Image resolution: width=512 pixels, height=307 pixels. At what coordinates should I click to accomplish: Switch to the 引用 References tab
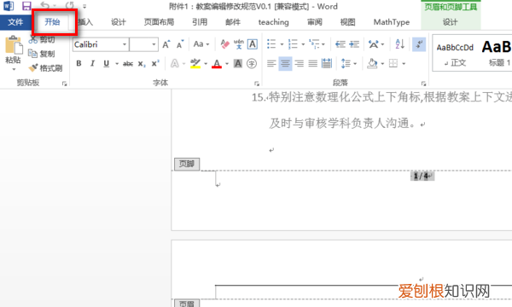(200, 22)
